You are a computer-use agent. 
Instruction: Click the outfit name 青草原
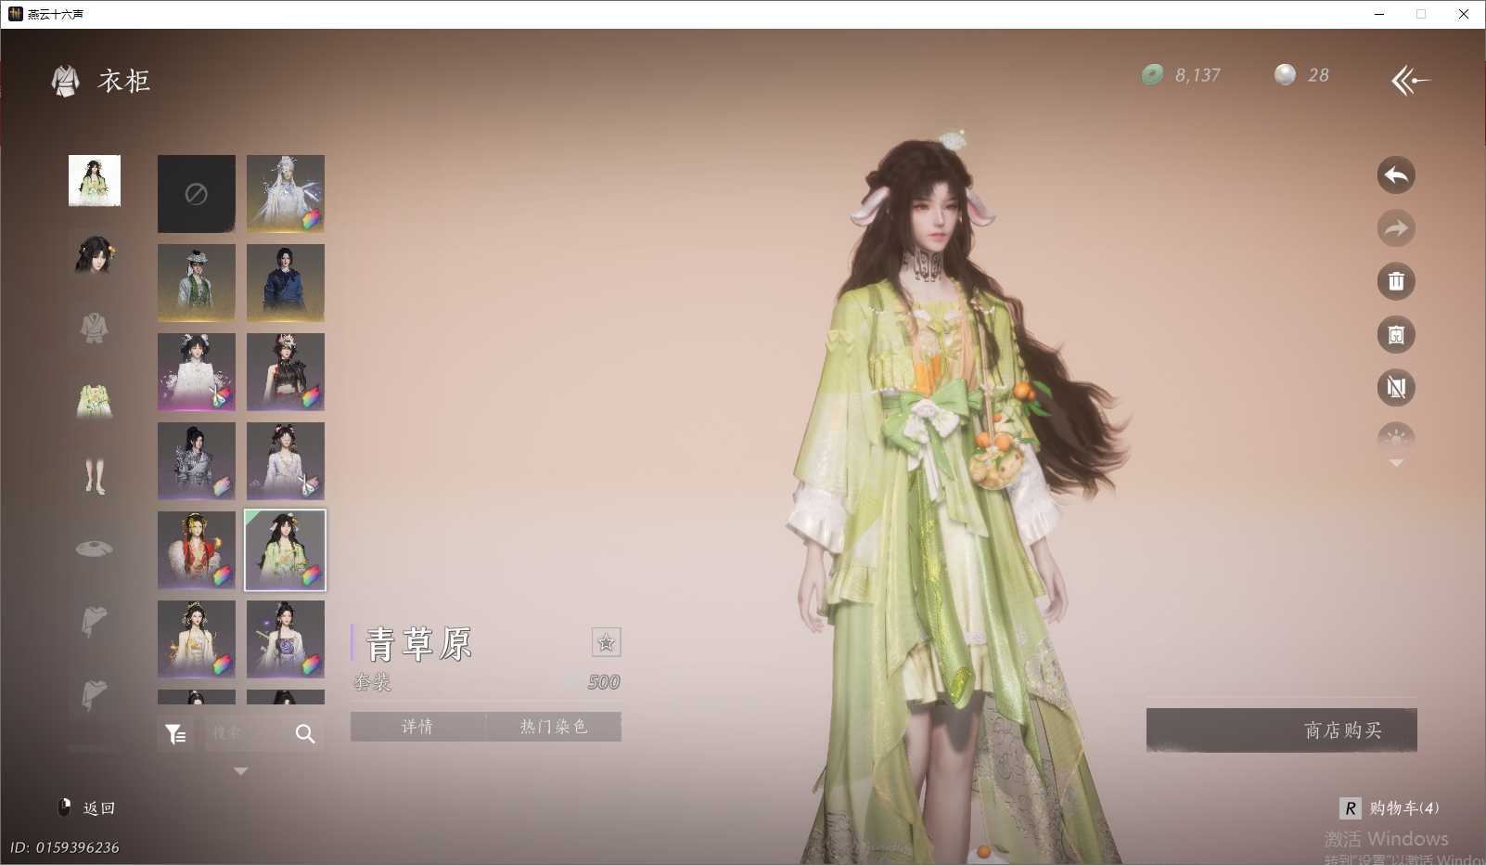pyautogui.click(x=419, y=644)
